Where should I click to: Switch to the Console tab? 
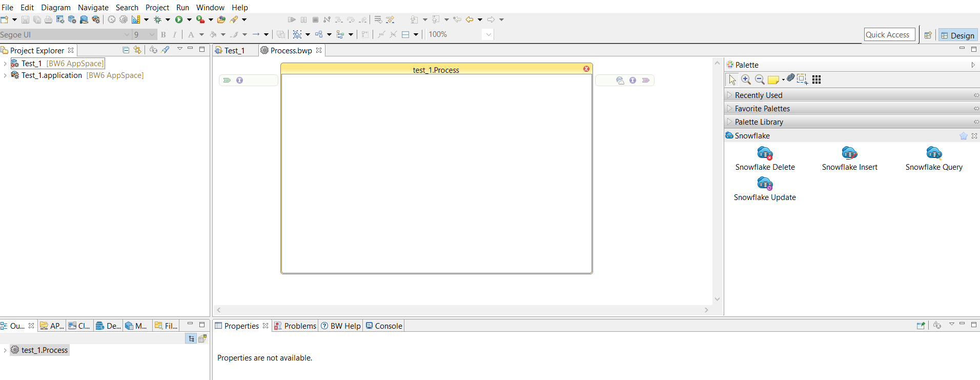(384, 326)
